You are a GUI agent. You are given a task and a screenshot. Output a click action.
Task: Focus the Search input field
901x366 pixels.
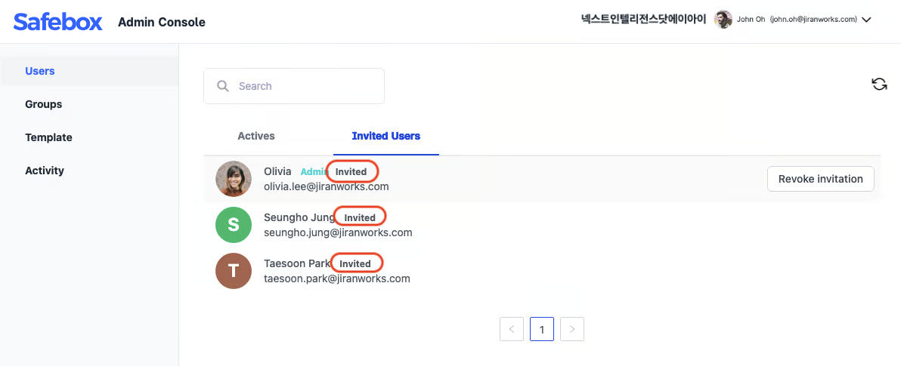tap(302, 86)
